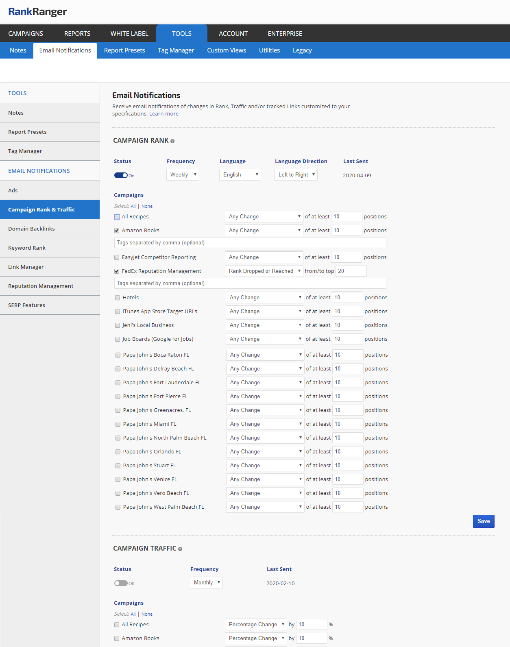Screen dimensions: 510x647
Task: Uncheck the Amazon Books campaign checkbox
Action: (x=117, y=231)
